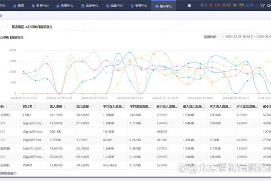Click the 14.48MB outflow cell
Screen dimensions: 271x181
(x=83, y=115)
